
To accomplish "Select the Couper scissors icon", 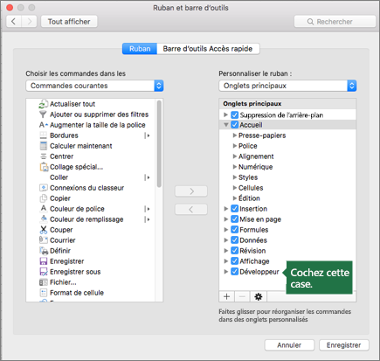I will pos(44,230).
